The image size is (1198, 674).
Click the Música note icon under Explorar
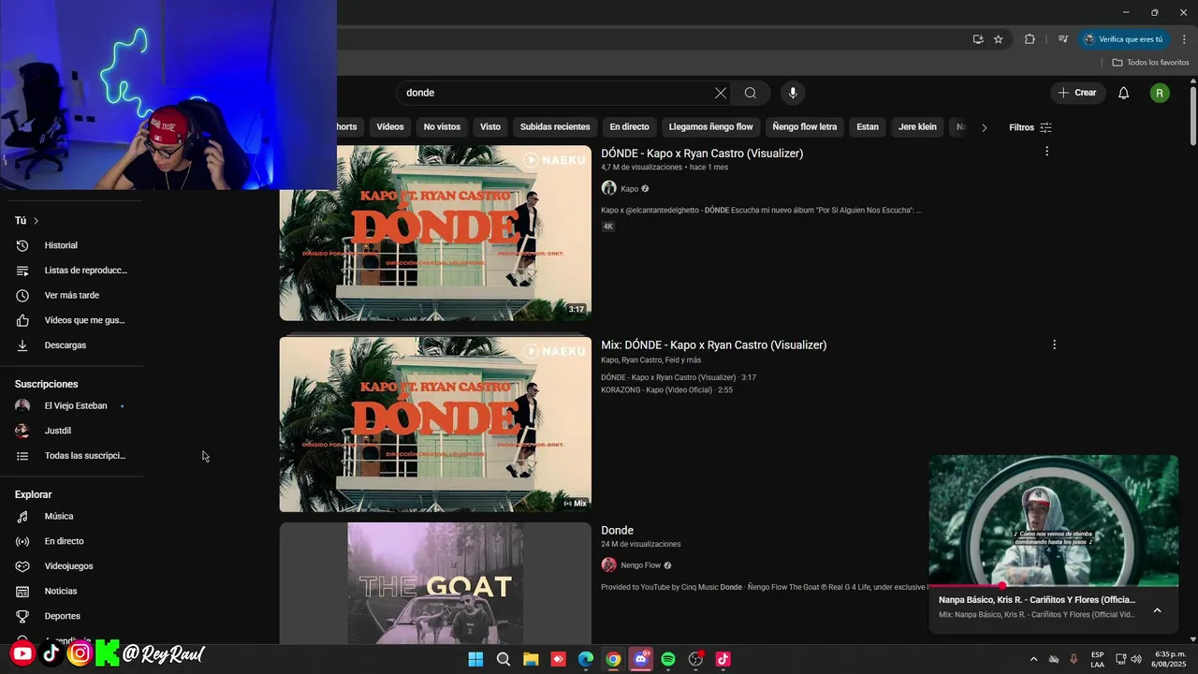tap(22, 516)
